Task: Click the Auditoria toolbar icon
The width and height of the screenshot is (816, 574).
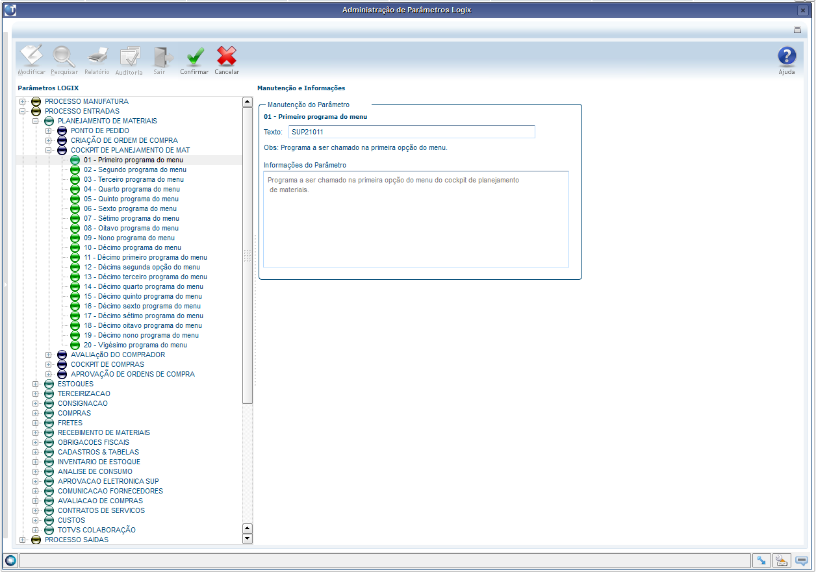Action: (129, 56)
